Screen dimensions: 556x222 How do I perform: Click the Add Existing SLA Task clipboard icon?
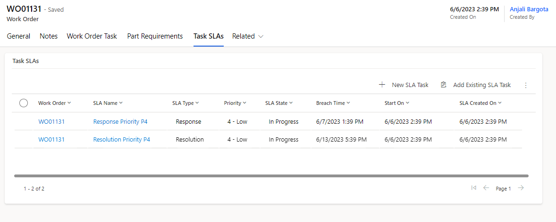443,85
